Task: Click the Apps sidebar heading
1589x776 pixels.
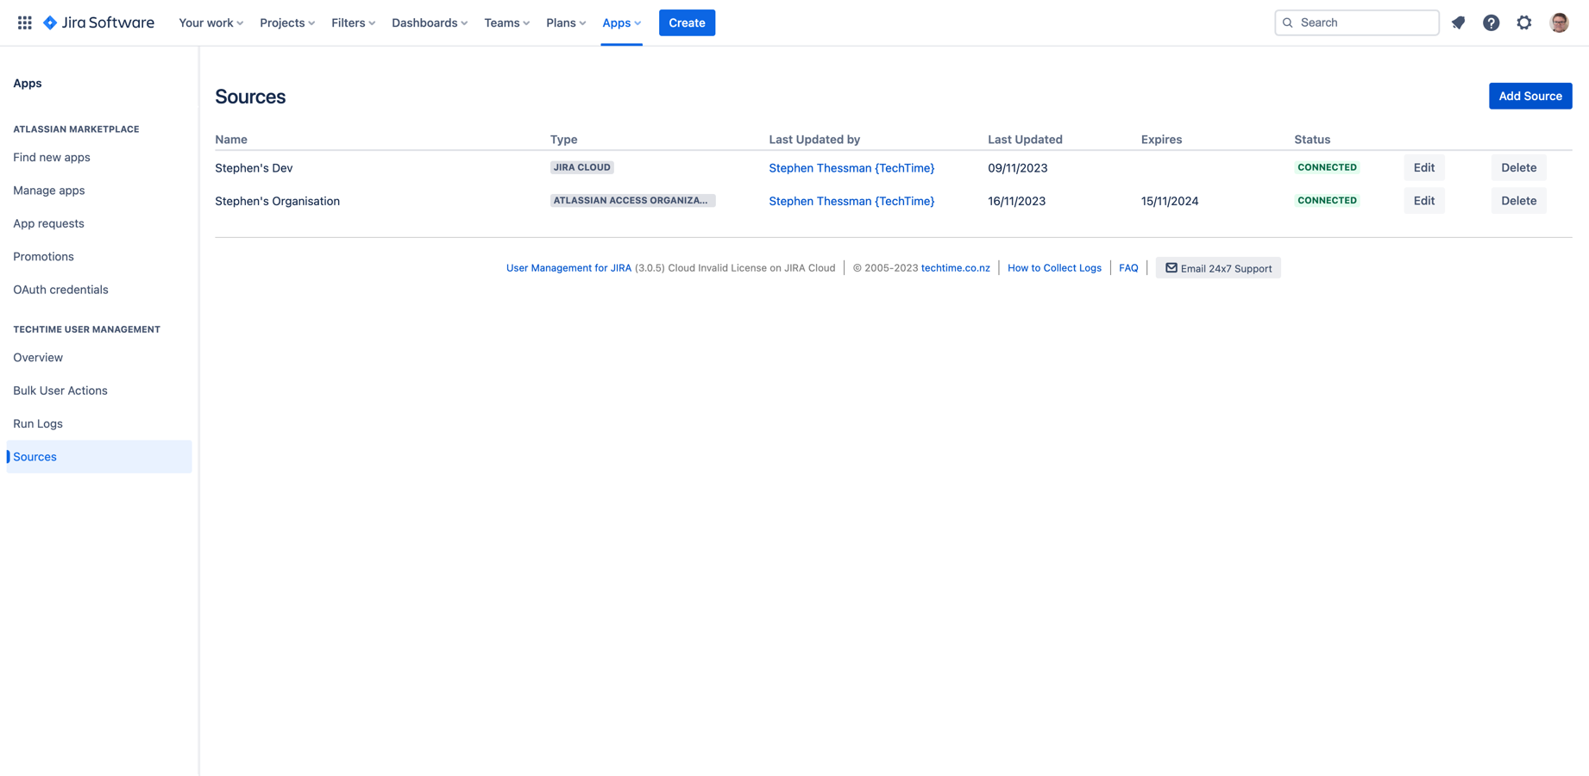Action: 28,84
